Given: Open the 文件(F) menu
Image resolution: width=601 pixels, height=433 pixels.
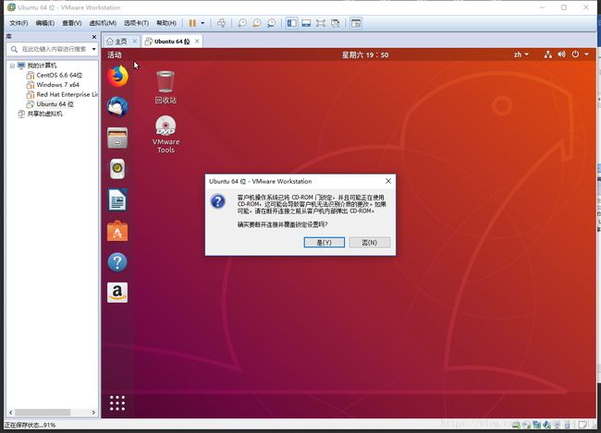Looking at the screenshot, I should 18,23.
